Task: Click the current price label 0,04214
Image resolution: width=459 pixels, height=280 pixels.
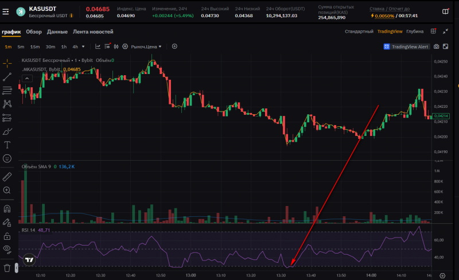Action: tap(441, 116)
